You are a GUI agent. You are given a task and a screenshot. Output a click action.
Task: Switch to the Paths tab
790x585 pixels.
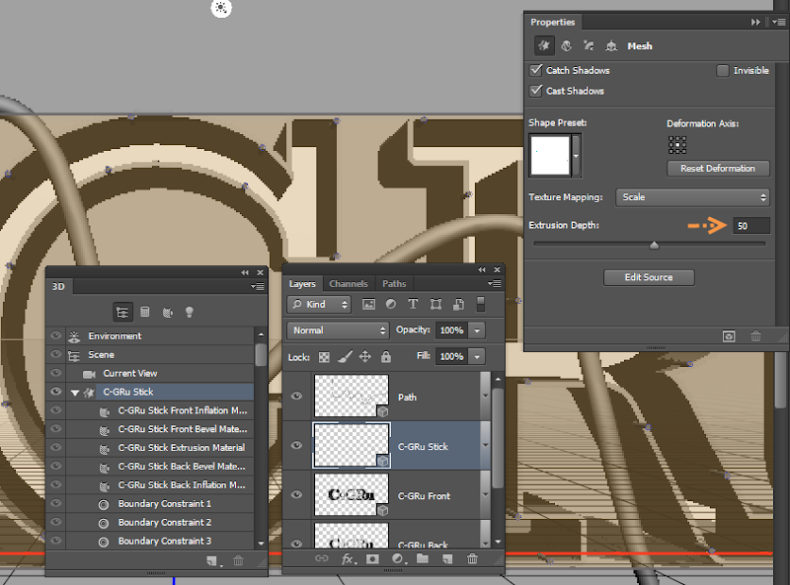click(x=394, y=284)
